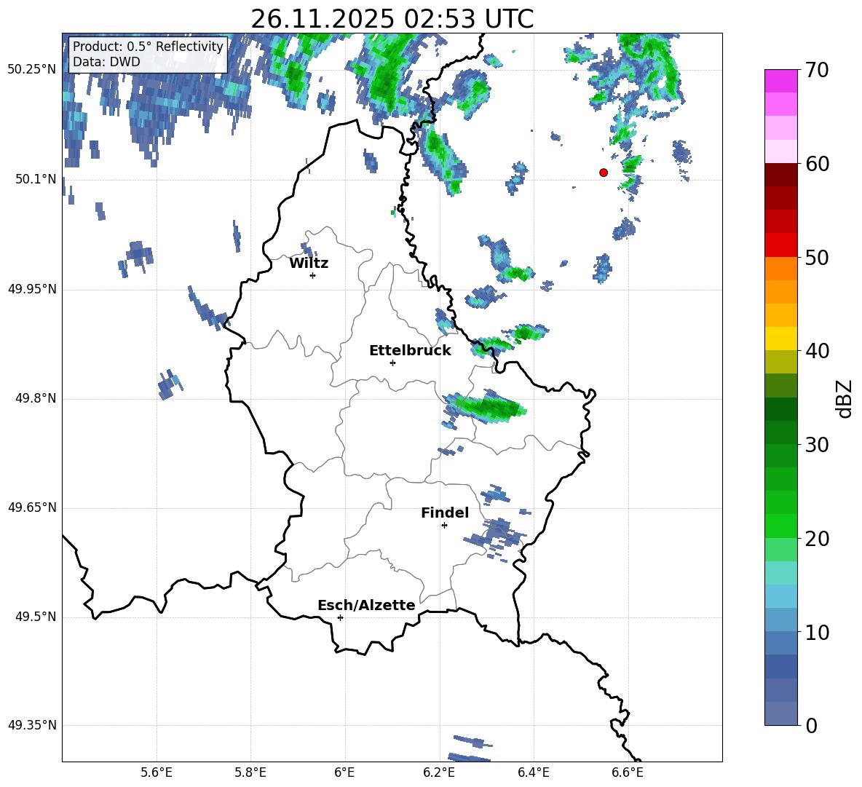Screen dimensions: 862x787
Task: Click the Esch/Alzette station cross marker
Action: coord(340,617)
